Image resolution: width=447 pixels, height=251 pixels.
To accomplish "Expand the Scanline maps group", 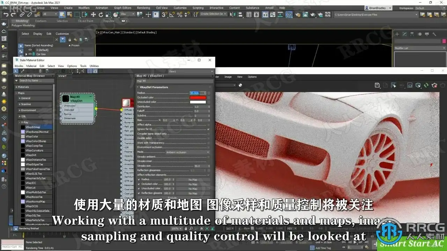I will coord(20,104).
